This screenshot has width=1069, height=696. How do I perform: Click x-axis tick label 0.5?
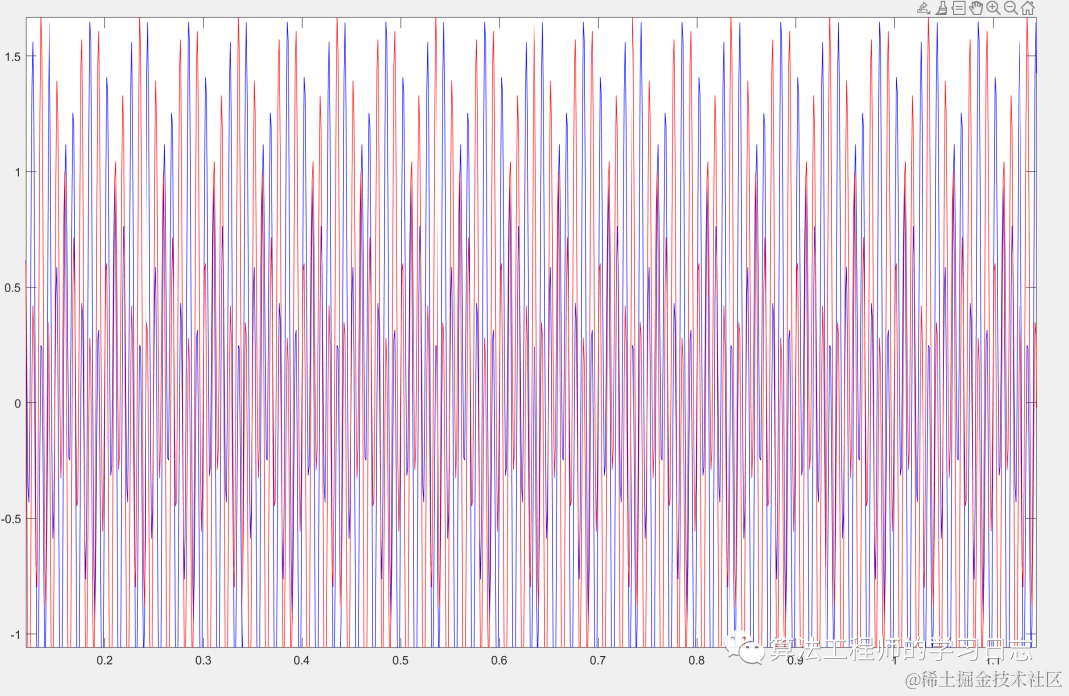coord(400,660)
